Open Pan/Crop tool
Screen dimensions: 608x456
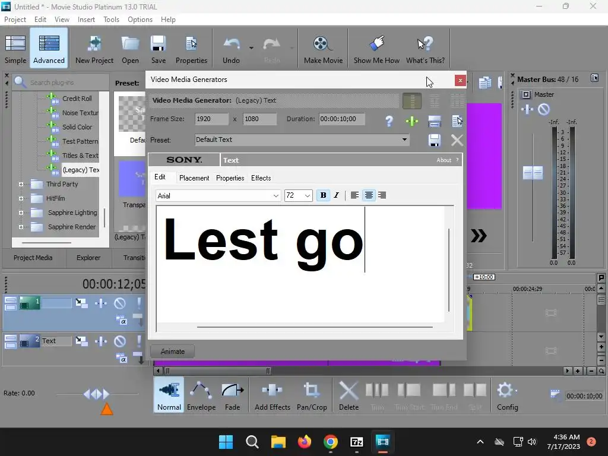[x=312, y=395]
